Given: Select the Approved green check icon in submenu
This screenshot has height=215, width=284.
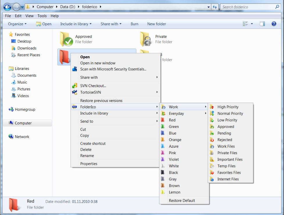Looking at the screenshot, I should tap(212, 127).
